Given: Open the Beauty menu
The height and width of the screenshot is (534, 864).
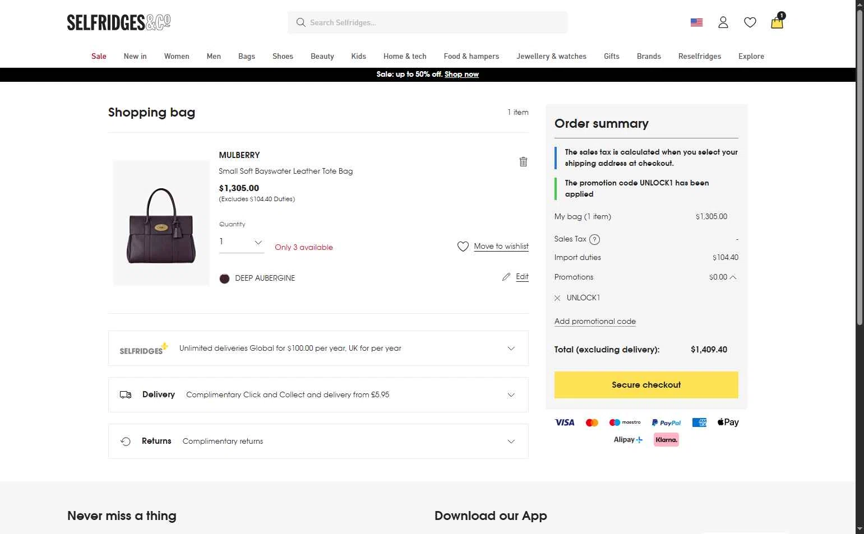Looking at the screenshot, I should tap(322, 56).
